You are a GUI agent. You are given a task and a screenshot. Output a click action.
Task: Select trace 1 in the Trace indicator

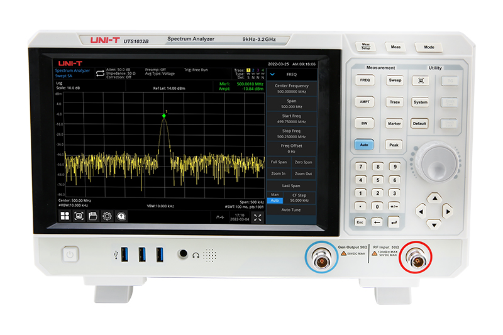[248, 70]
